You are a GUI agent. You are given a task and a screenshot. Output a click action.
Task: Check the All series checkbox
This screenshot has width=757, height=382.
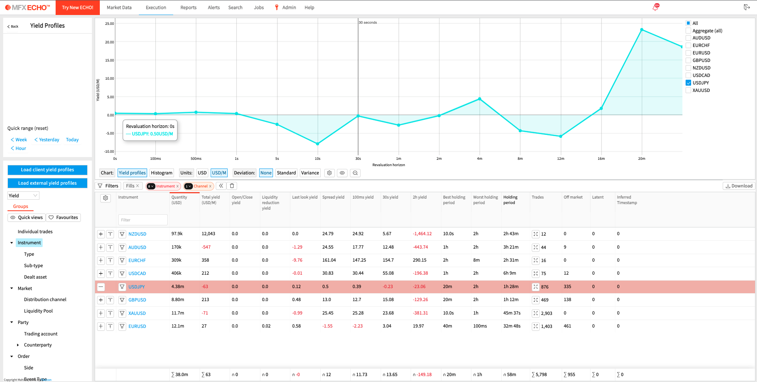(688, 23)
